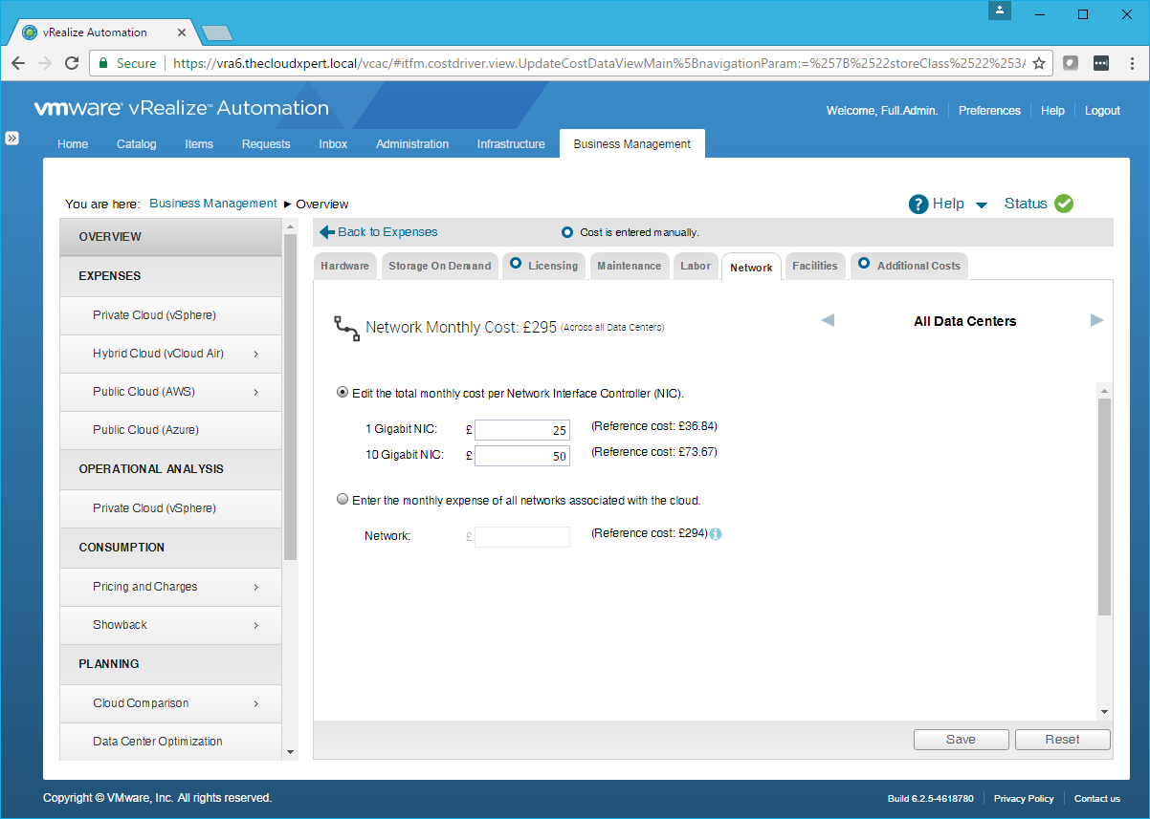Open the Infrastructure top navigation tab

[x=511, y=144]
